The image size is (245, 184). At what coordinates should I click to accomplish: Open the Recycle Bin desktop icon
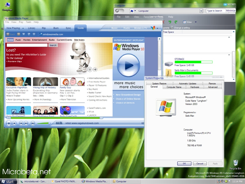(235, 165)
